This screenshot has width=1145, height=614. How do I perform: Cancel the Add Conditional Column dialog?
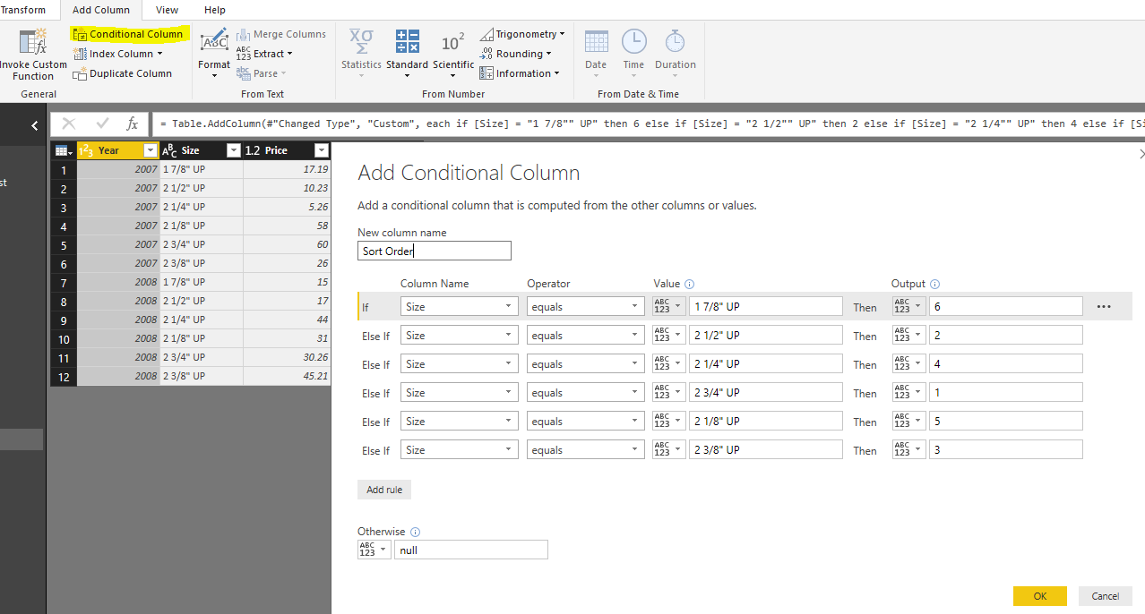click(1105, 596)
